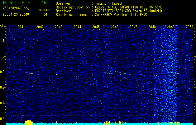Click the short echo spot near 2043
Screen dimensions: 196x125
tap(57, 74)
